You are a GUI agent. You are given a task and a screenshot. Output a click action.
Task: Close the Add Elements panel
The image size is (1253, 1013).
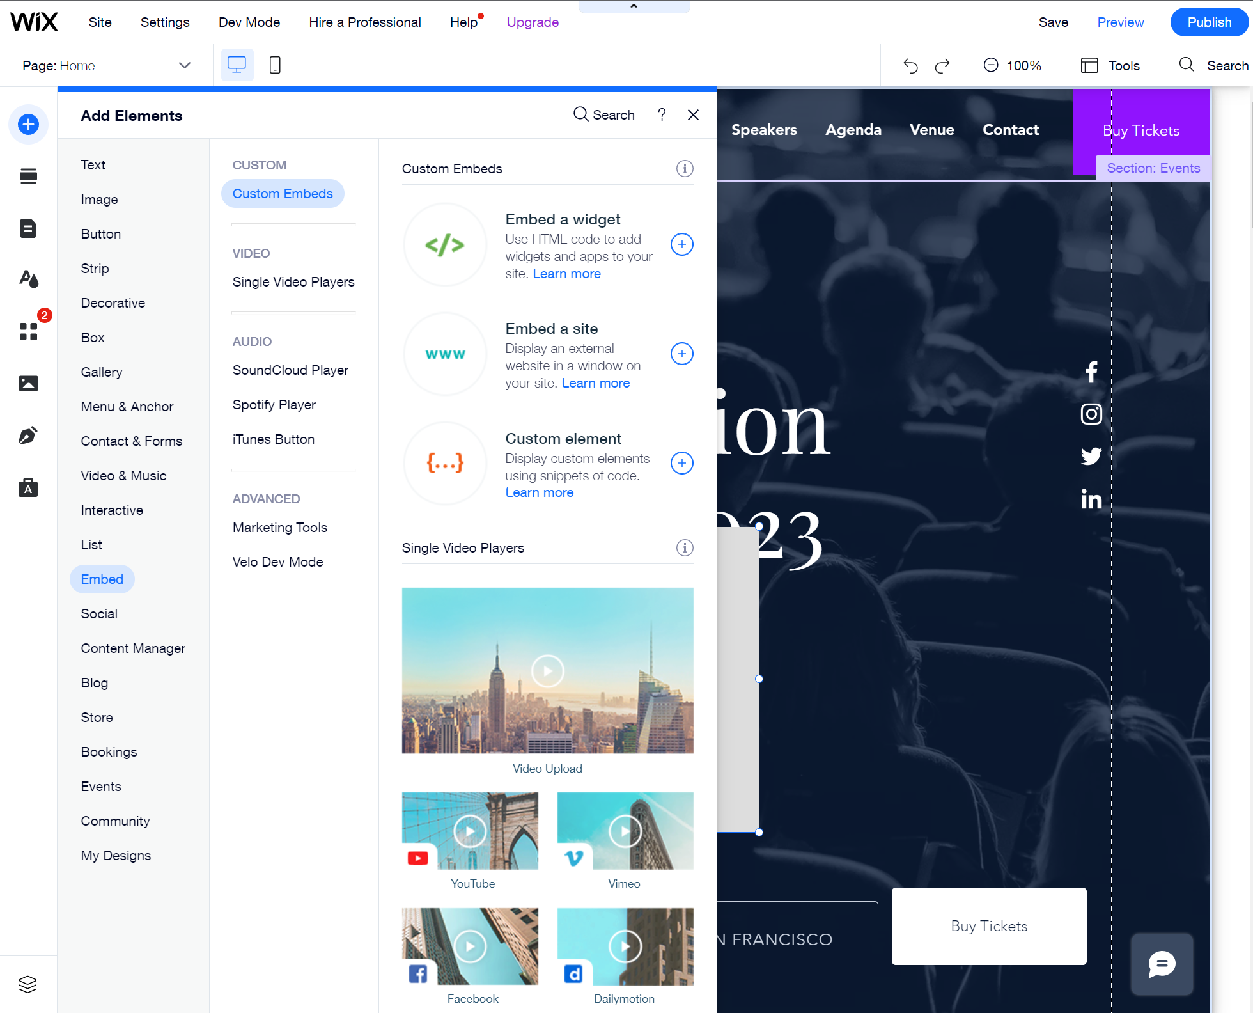pyautogui.click(x=693, y=114)
